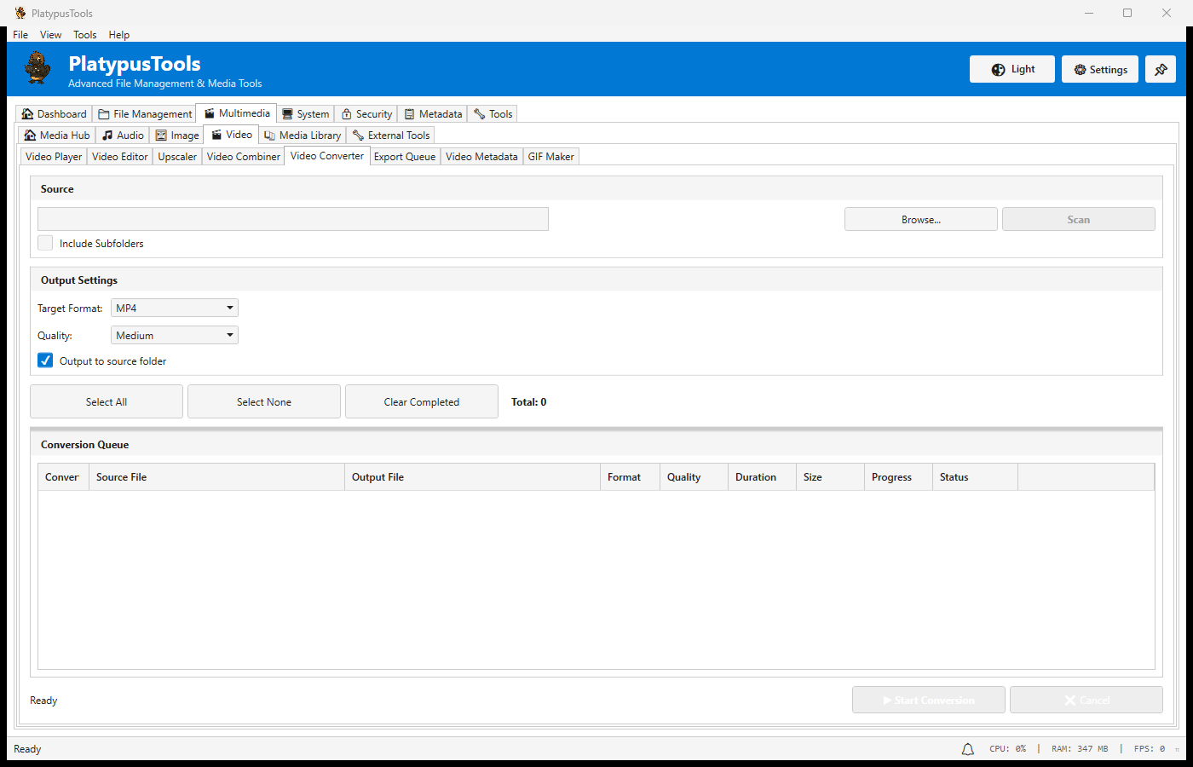
Task: Uncheck Output to source folder
Action: (x=44, y=360)
